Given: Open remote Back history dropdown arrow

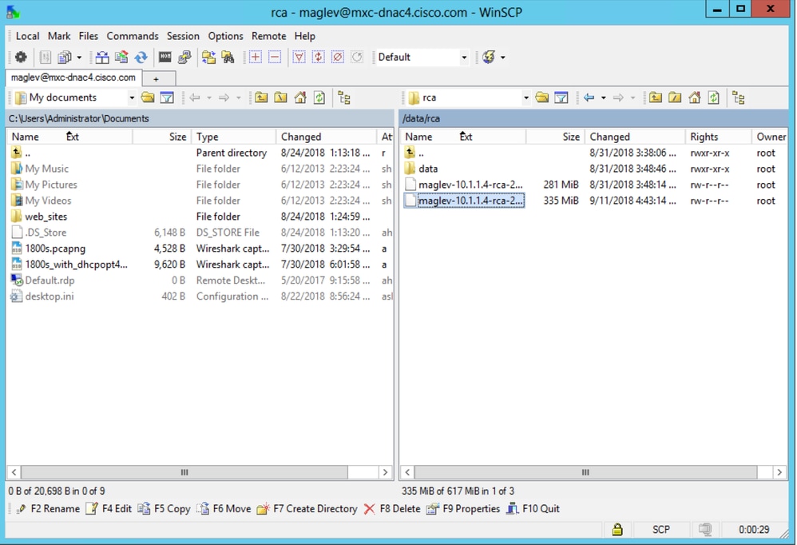Looking at the screenshot, I should 604,97.
